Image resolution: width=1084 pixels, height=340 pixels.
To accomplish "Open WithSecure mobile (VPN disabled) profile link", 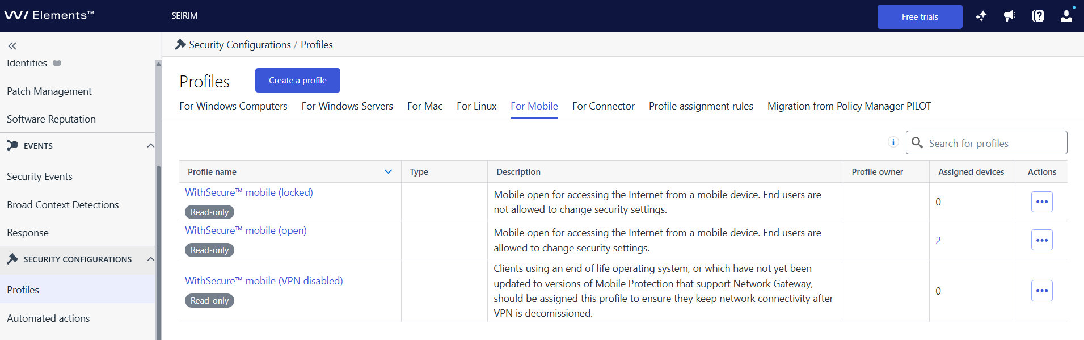I will click(264, 281).
